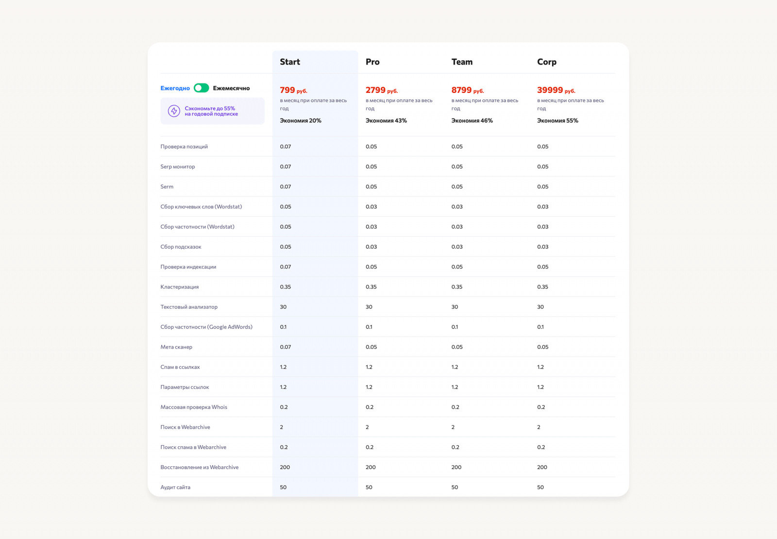Click the Экономия 55% text under Corp
777x539 pixels.
point(557,120)
